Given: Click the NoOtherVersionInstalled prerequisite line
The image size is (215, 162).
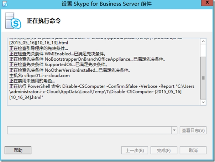Looking at the screenshot, I should click(70, 70).
